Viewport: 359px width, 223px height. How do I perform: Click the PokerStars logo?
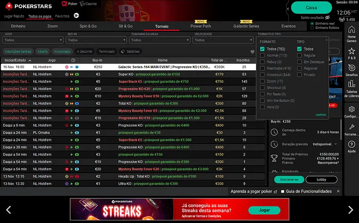pyautogui.click(x=29, y=6)
